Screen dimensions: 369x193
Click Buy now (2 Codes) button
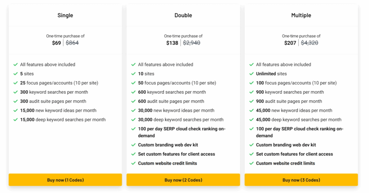pos(183,180)
